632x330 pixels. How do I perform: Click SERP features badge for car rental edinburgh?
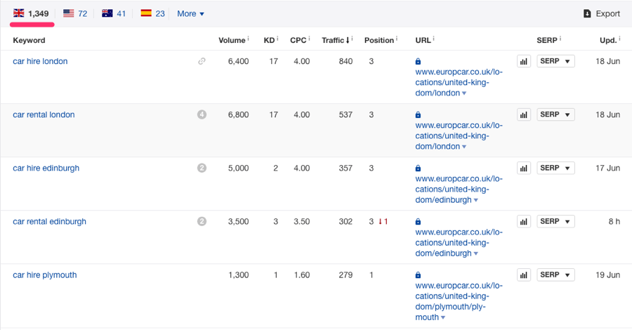pyautogui.click(x=202, y=222)
